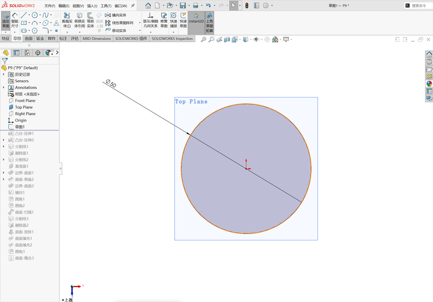Open the 插入(I) menu
The height and width of the screenshot is (302, 433).
pos(92,6)
